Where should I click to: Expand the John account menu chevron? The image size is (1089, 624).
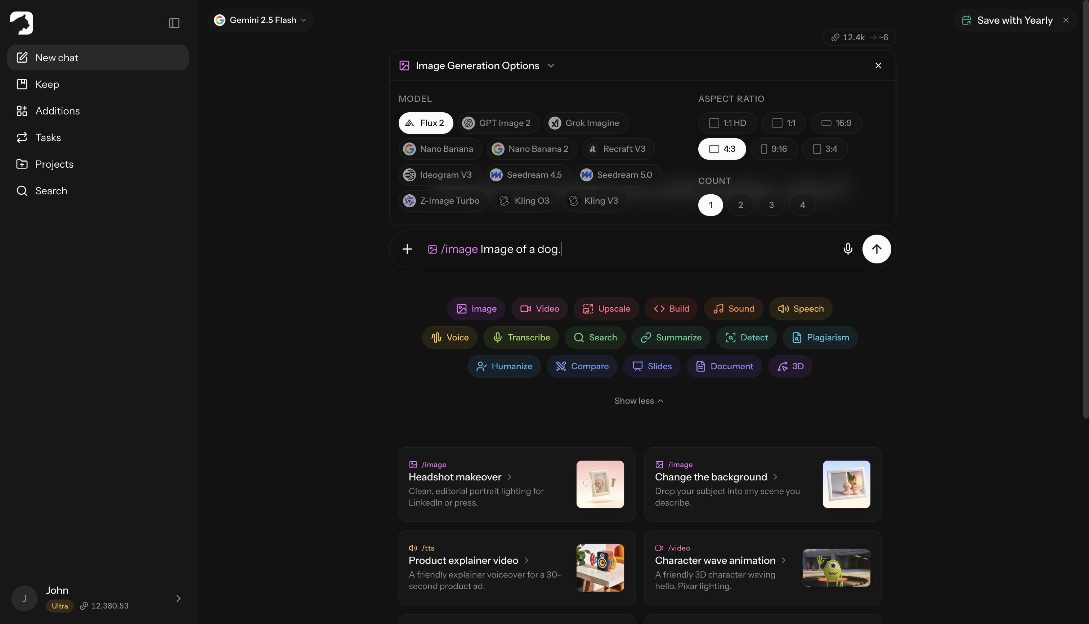click(178, 598)
